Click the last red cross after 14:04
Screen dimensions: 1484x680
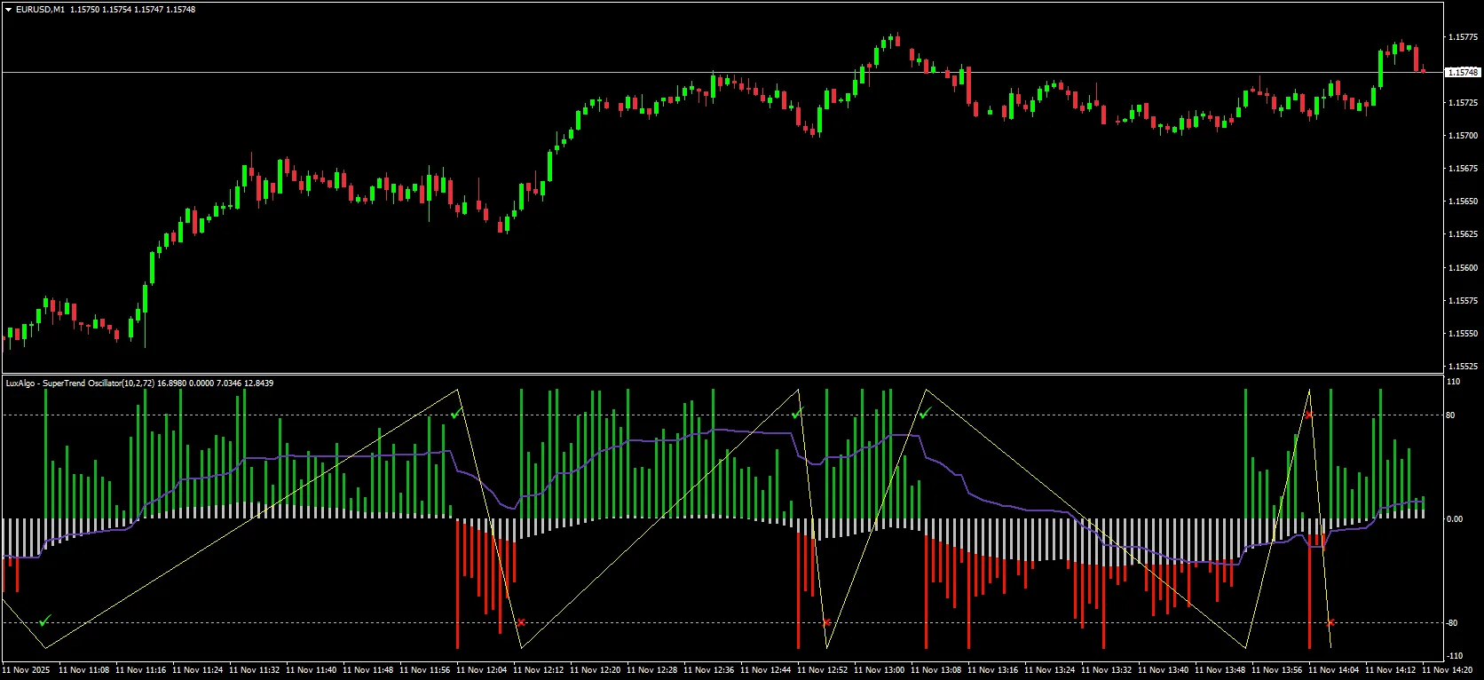pos(1330,622)
